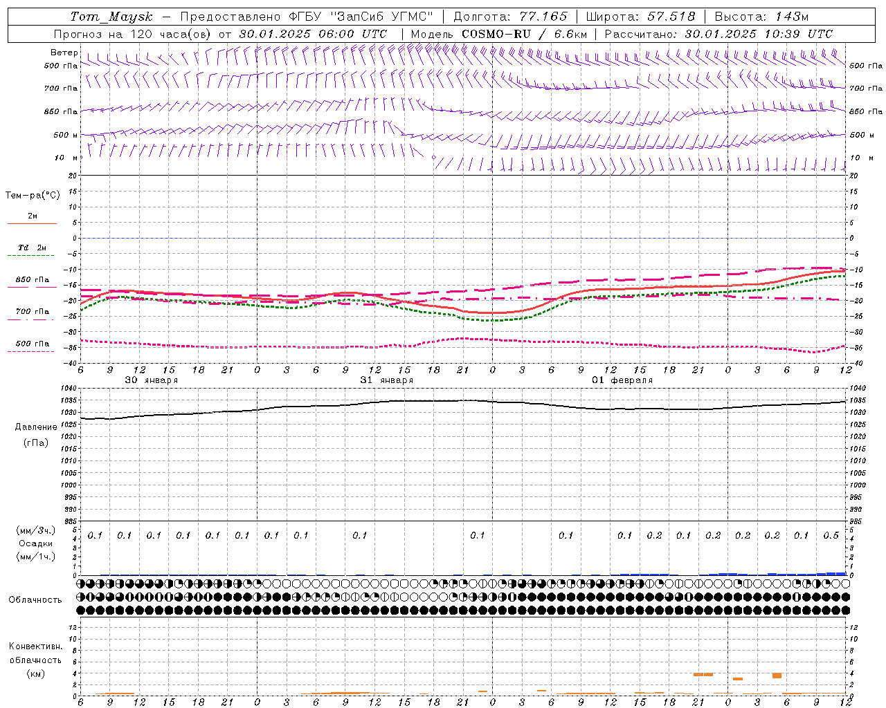Image resolution: width=886 pixels, height=708 pixels.
Task: Select the (мм/1ч.) precipitation unit label
Action: click(36, 557)
